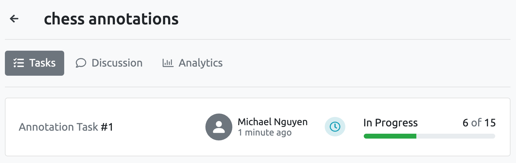Click the checklist icon in Tasks tab

pyautogui.click(x=19, y=63)
